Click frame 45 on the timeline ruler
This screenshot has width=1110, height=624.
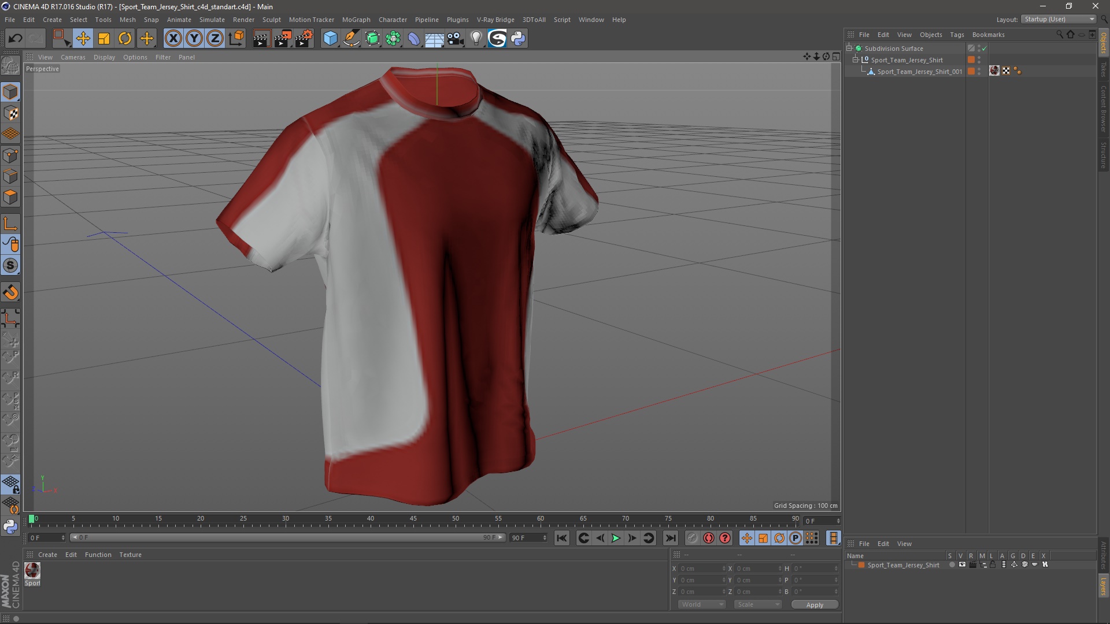[x=413, y=519]
